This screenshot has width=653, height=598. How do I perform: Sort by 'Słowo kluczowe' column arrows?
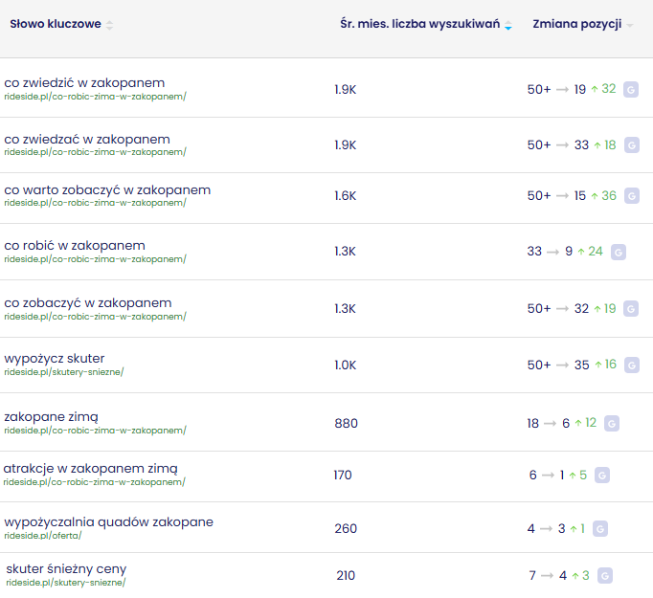tap(109, 25)
